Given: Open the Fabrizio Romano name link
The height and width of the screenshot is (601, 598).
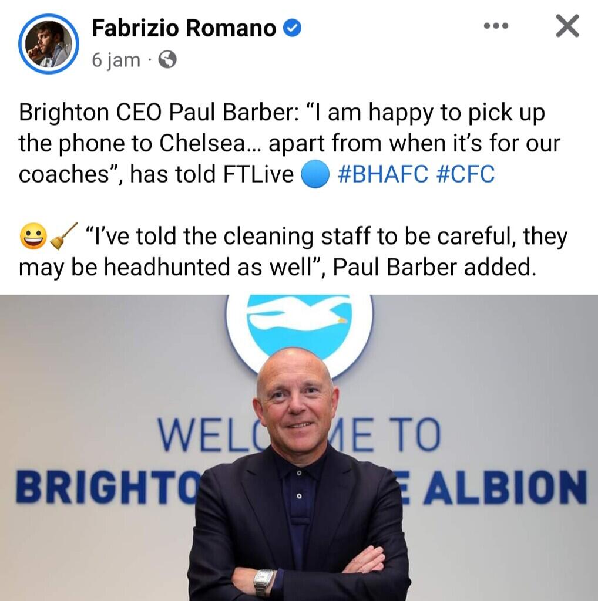Looking at the screenshot, I should coord(184,28).
